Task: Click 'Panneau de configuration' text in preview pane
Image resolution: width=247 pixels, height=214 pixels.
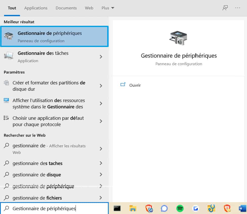Action: click(179, 64)
